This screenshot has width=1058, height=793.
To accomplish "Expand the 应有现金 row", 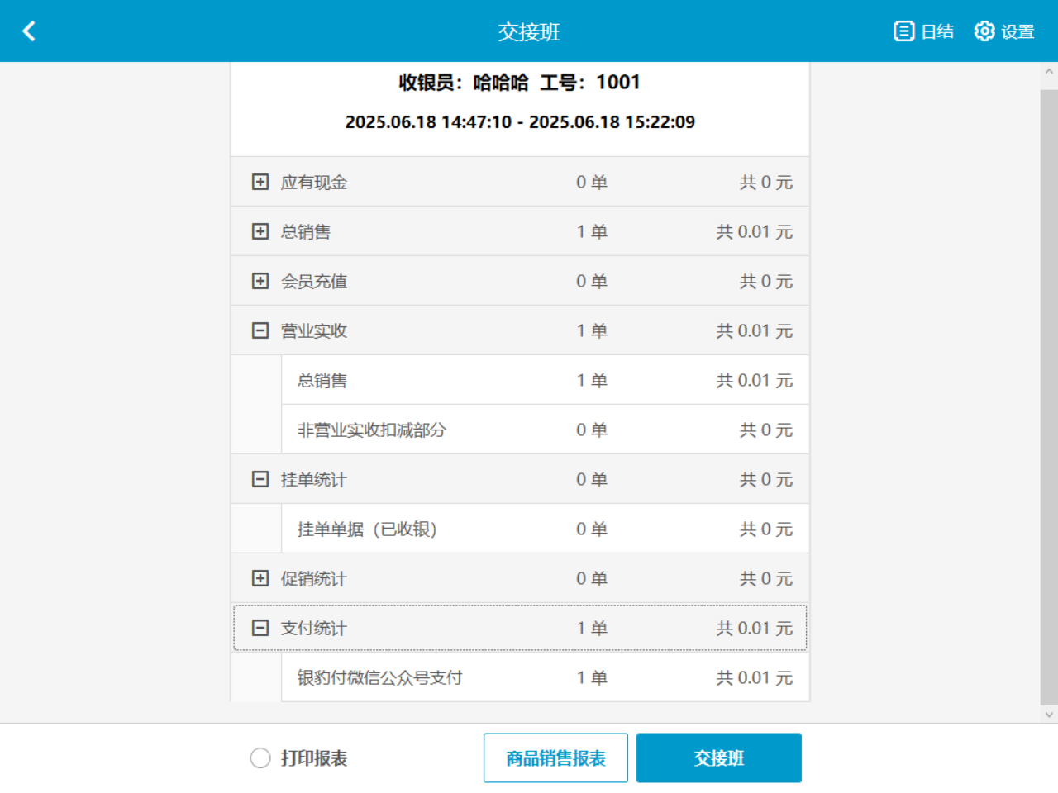I will [259, 182].
